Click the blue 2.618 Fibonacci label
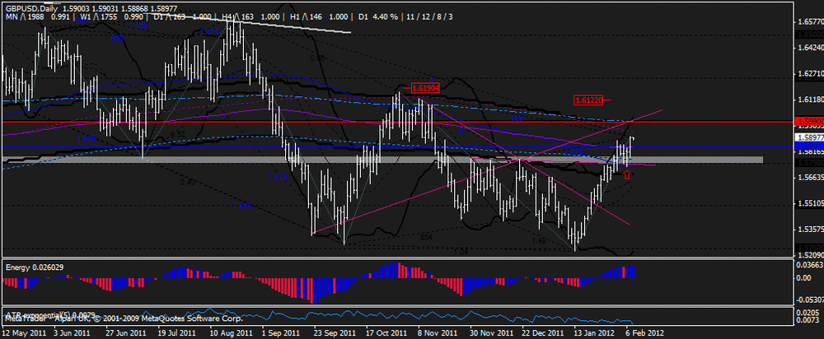The height and width of the screenshot is (339, 824). 278,178
